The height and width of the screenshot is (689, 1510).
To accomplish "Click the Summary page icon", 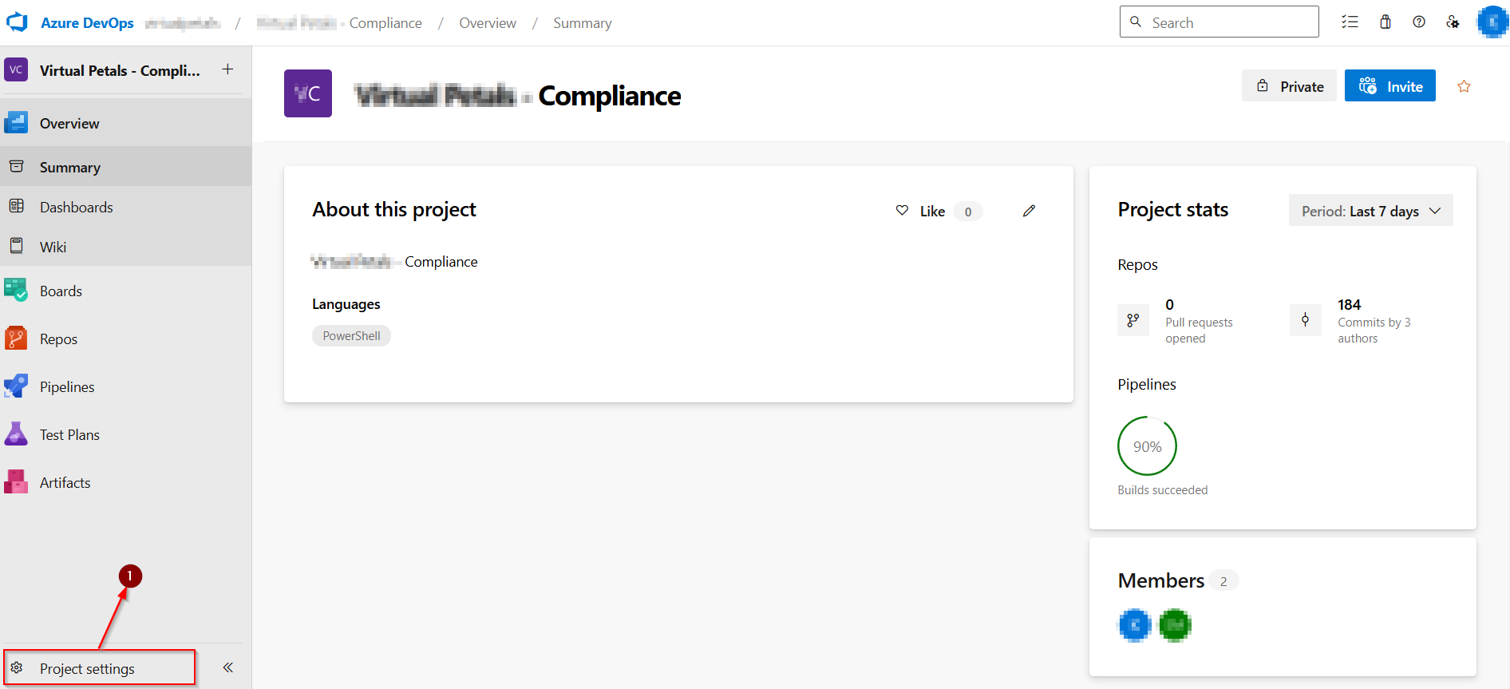I will (16, 166).
